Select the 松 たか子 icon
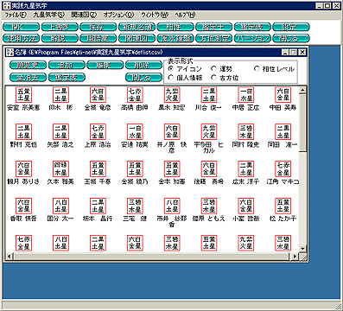This screenshot has height=311, width=343. tap(283, 206)
